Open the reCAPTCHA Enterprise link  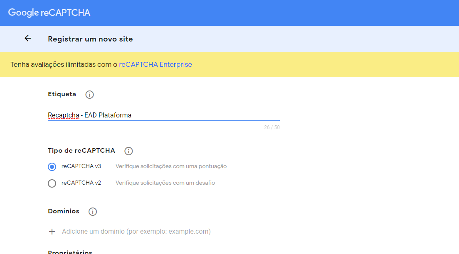(155, 65)
